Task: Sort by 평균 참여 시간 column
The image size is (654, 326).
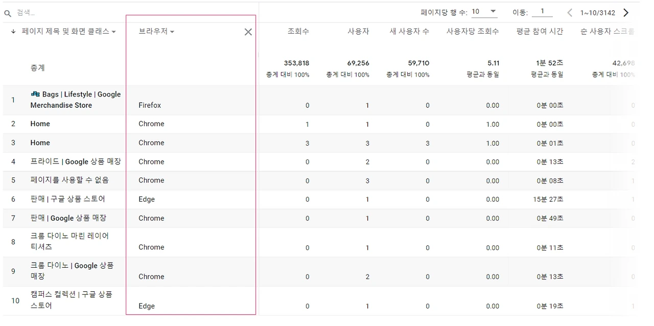Action: point(540,32)
